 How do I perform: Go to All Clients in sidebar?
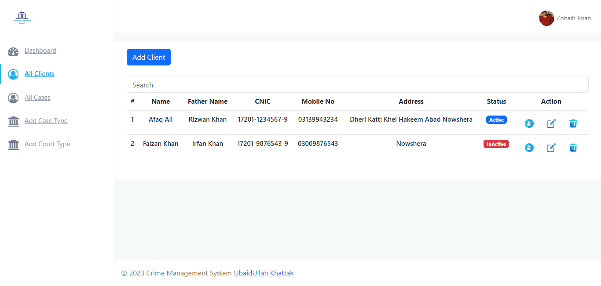click(40, 74)
